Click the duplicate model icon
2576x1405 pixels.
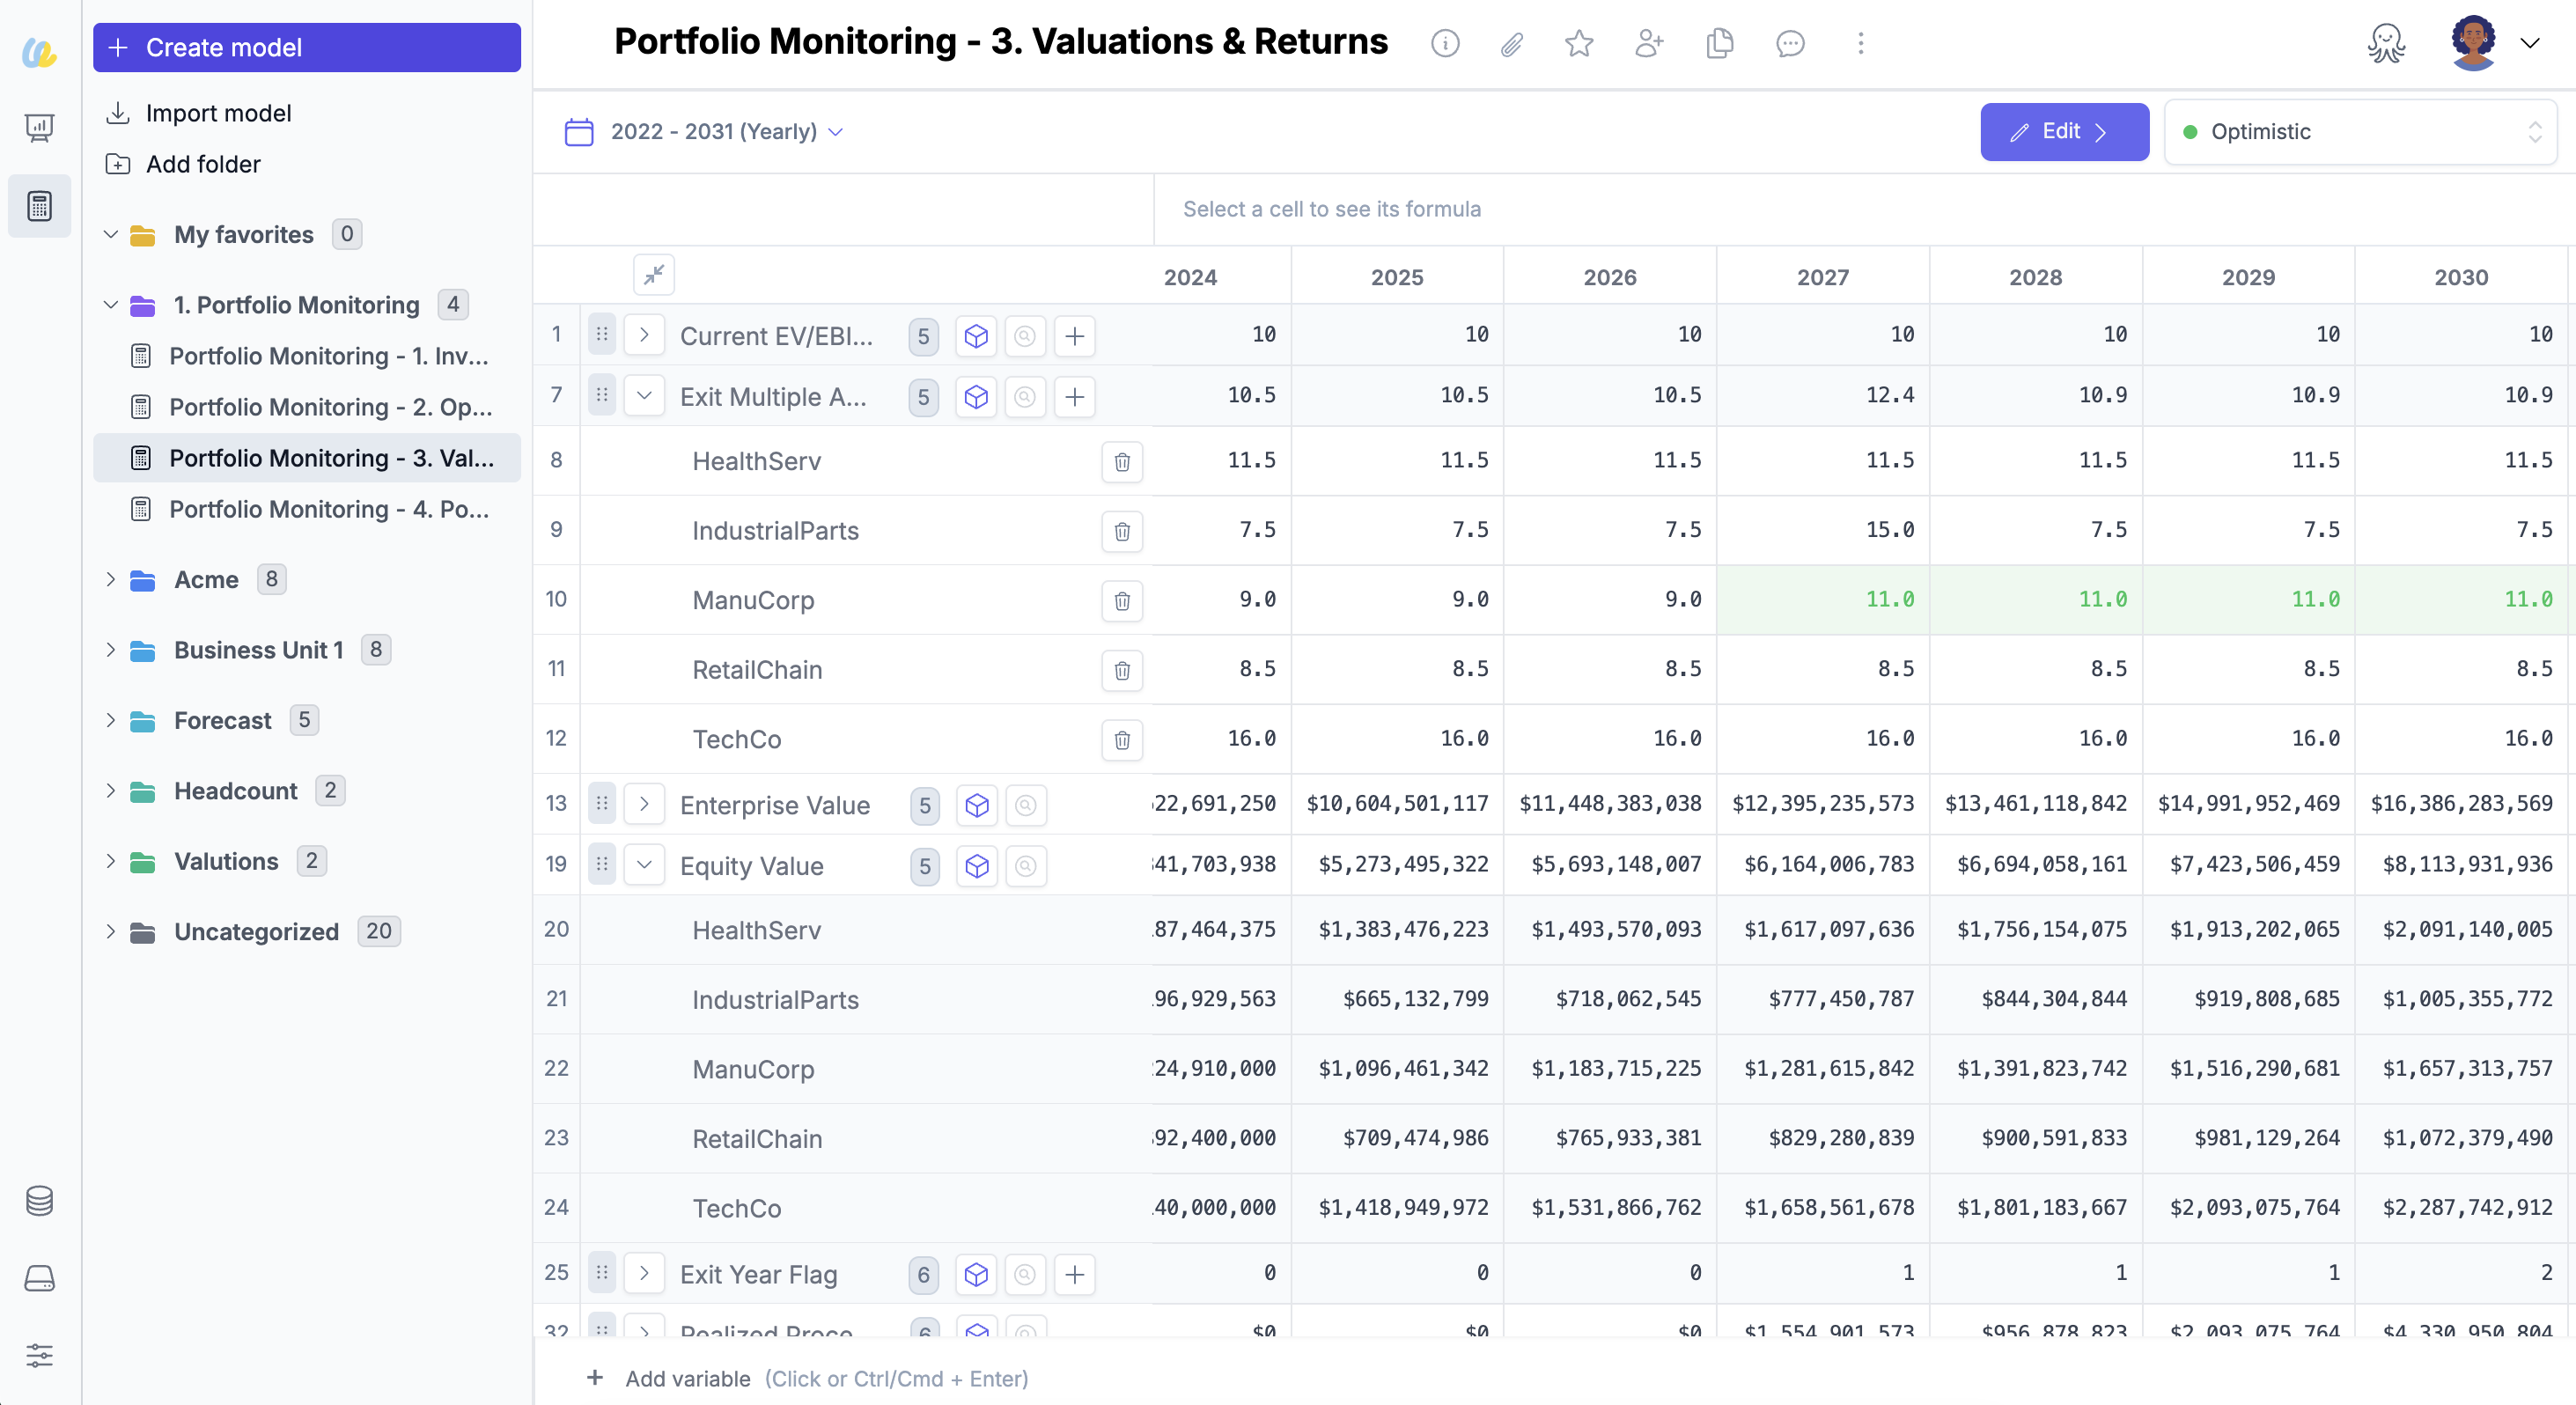tap(1719, 43)
